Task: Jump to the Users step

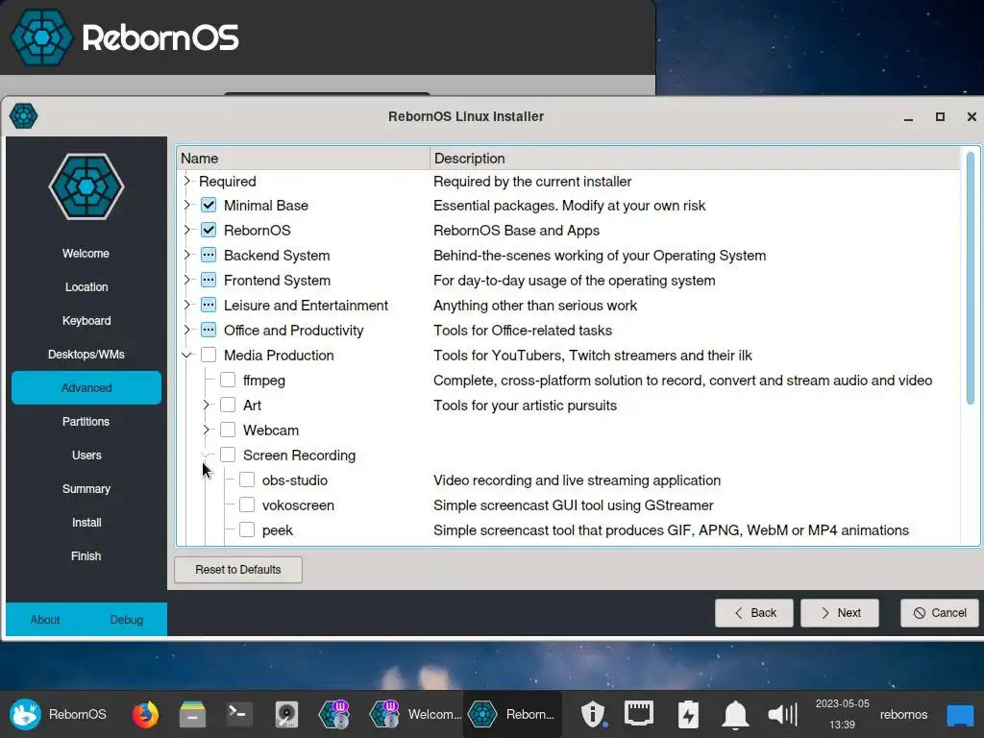Action: click(86, 455)
